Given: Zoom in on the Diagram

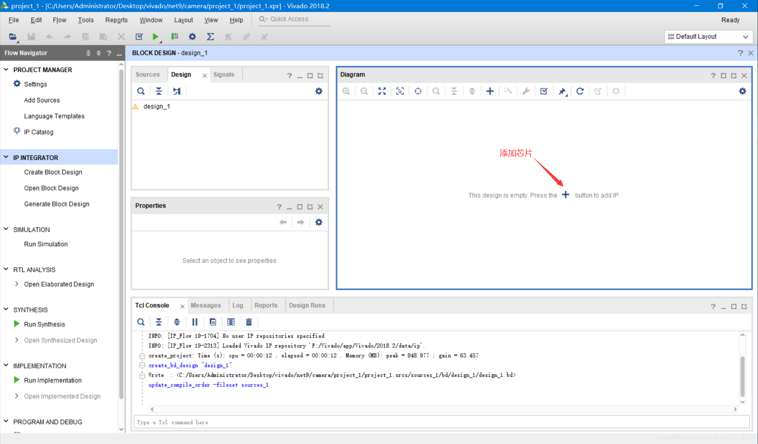Looking at the screenshot, I should (346, 91).
